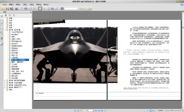Click the Snapshot camera tool
Screen dimensions: 184x112
52,9
